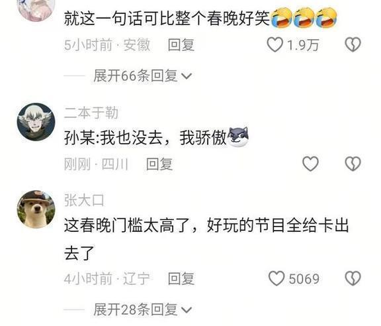Open username 张大口 profile link
Viewport: 381px width, 326px height.
coord(84,200)
